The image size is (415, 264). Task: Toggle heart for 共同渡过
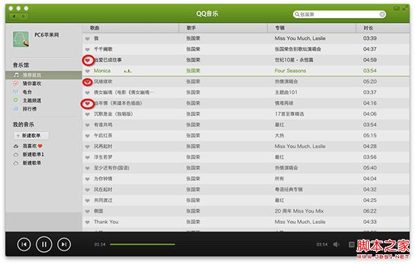pos(87,201)
